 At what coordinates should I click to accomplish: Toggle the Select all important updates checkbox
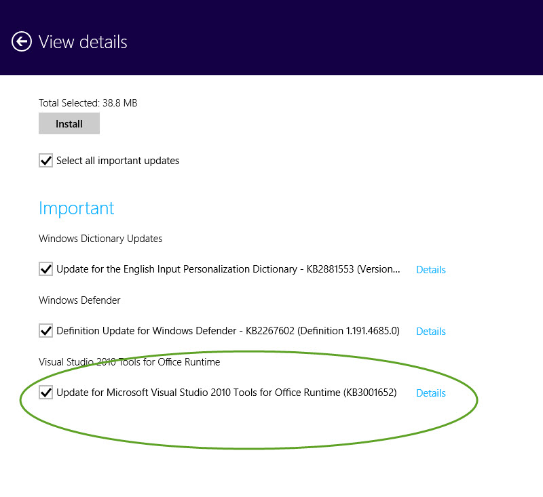pos(45,161)
